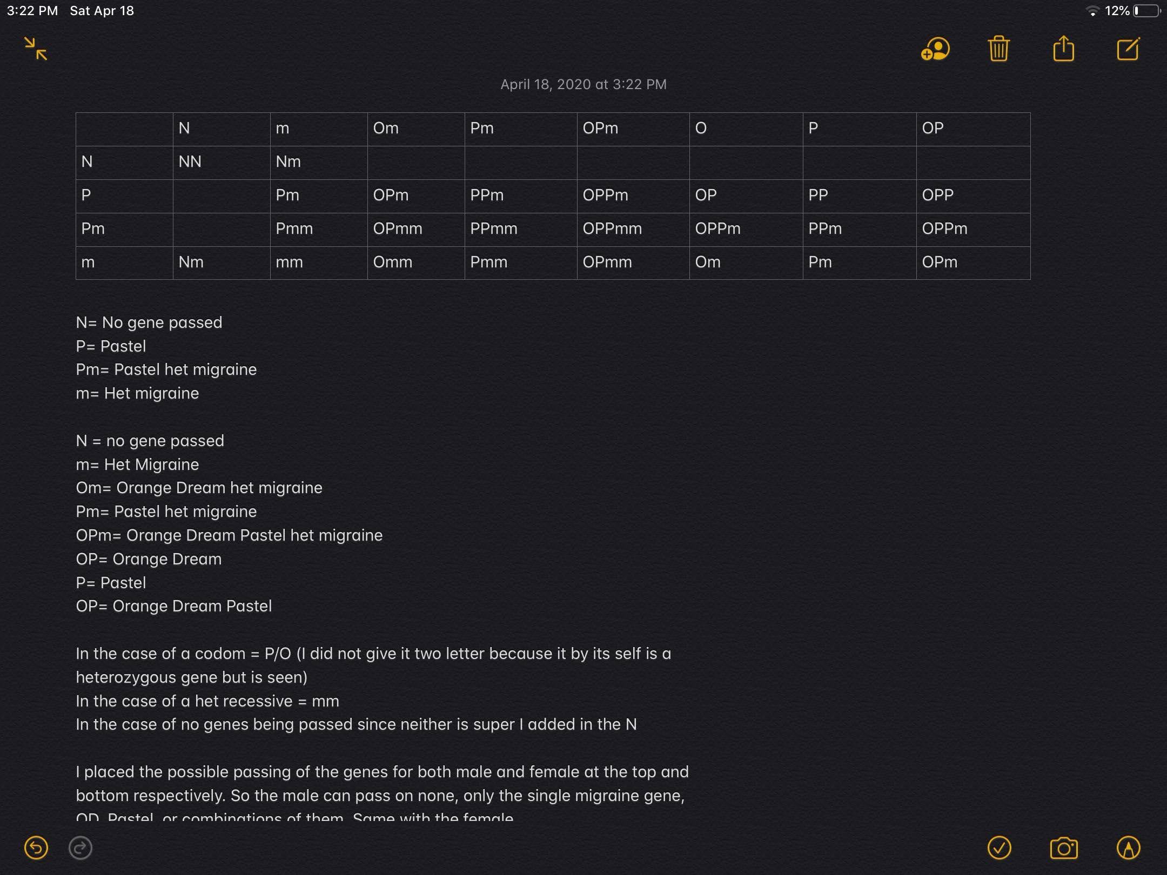Select the table cell containing NN
The width and height of the screenshot is (1167, 875).
click(x=222, y=163)
